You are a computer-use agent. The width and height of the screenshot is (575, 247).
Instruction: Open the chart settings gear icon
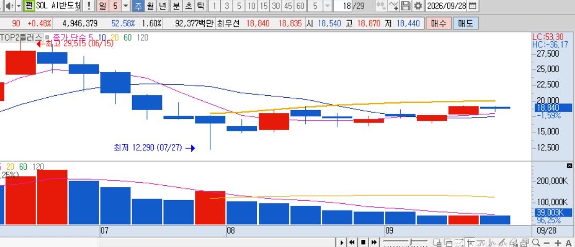(x=418, y=6)
